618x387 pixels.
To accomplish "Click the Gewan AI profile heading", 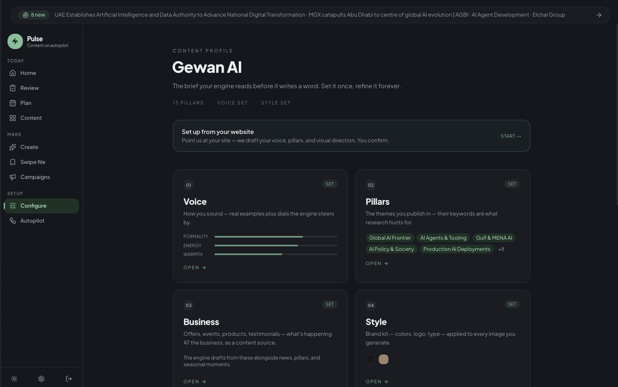I will [x=207, y=67].
